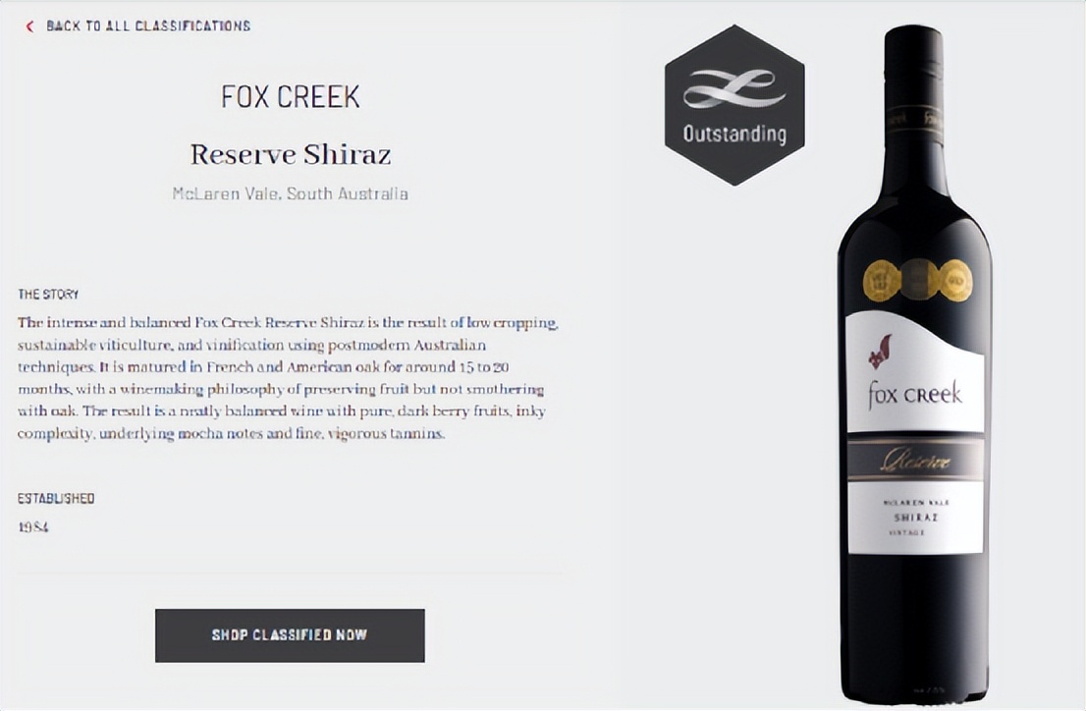Viewport: 1086px width, 711px height.
Task: Click the Shop Classified Now button
Action: (290, 635)
